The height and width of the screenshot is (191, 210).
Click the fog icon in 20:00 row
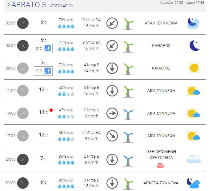click(x=194, y=159)
